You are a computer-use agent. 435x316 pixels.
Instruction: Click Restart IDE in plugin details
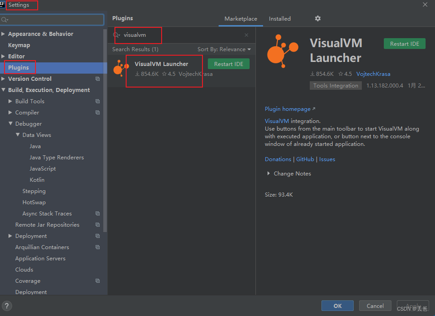(x=404, y=44)
